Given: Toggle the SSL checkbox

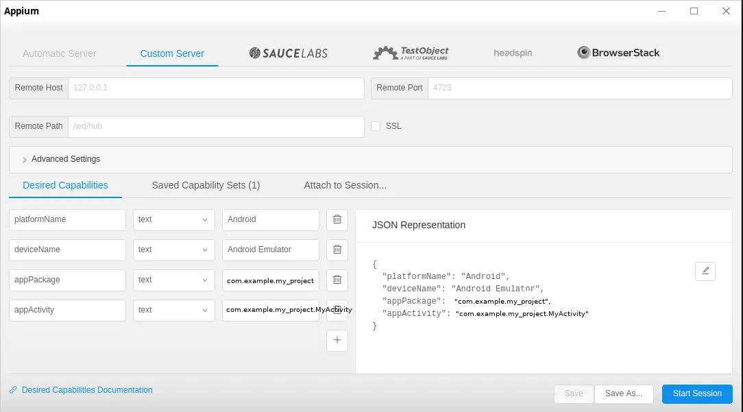Looking at the screenshot, I should coord(376,126).
